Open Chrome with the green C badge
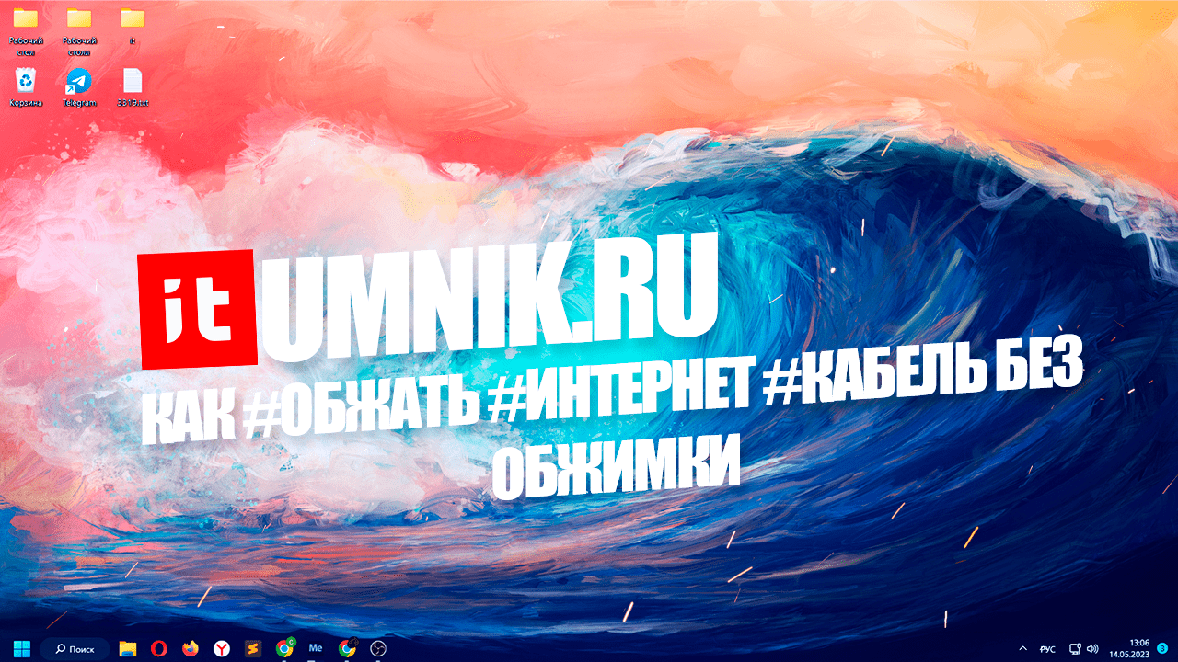The image size is (1178, 662). pos(285,648)
